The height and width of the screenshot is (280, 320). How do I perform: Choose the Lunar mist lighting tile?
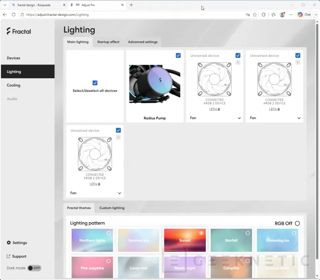pos(139,268)
